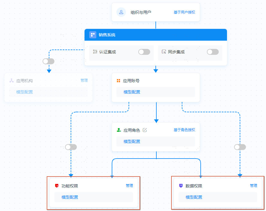Click the 数据权限 card title
The image size is (266, 211).
tap(194, 186)
